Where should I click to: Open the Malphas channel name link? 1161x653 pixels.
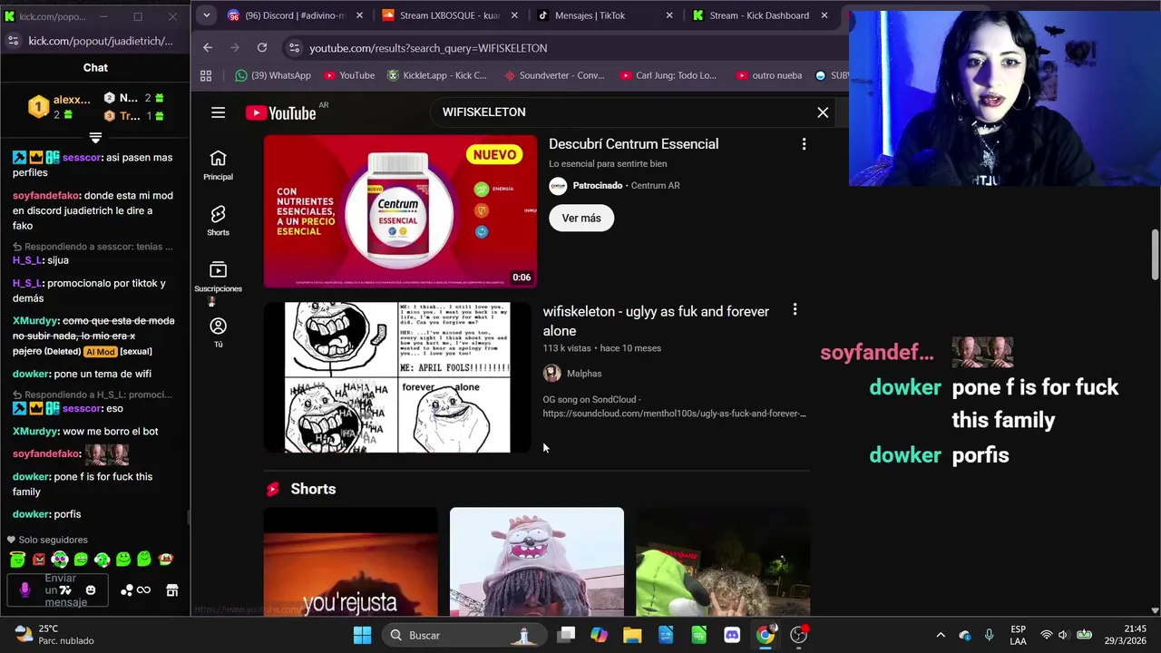(584, 374)
